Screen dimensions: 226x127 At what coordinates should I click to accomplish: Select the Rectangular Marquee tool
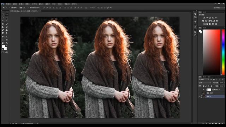[x=3, y=14]
